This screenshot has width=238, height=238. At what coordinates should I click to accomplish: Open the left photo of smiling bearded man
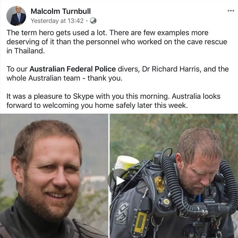[x=54, y=176]
